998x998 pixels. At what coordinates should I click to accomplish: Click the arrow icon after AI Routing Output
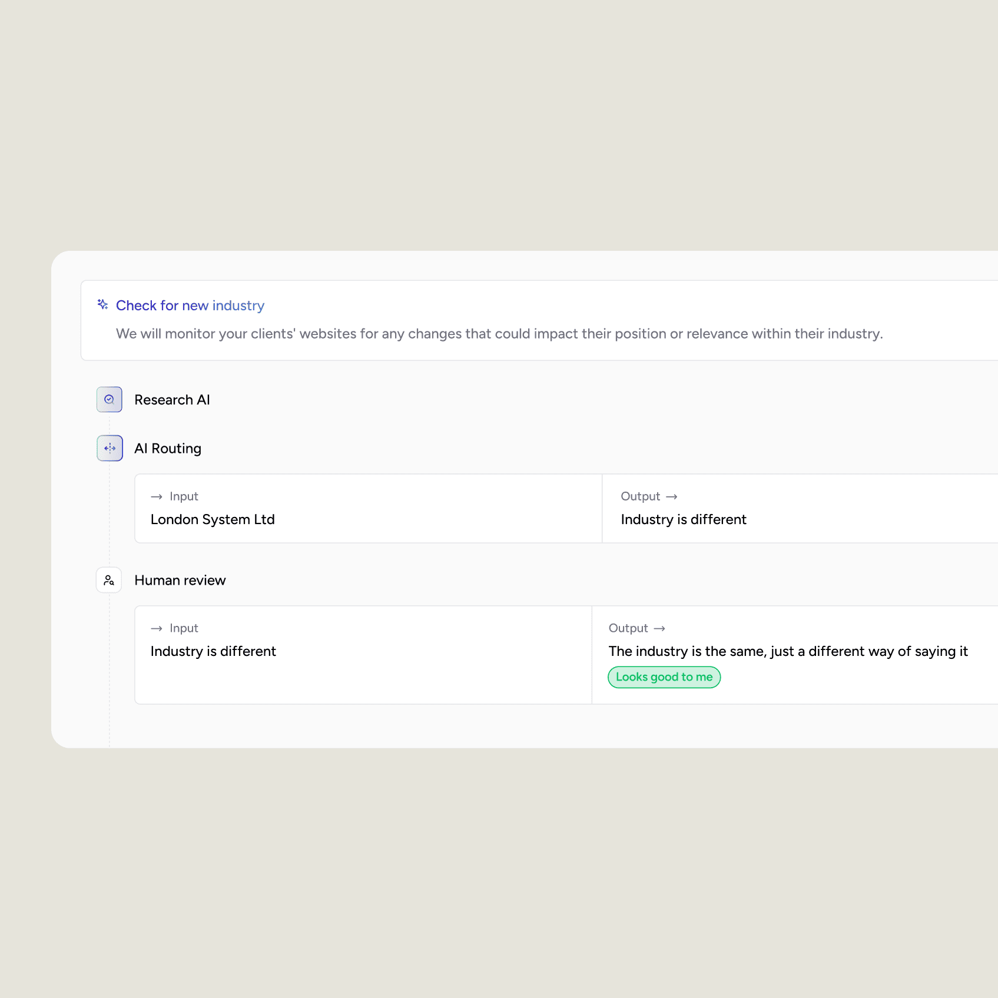pos(672,497)
